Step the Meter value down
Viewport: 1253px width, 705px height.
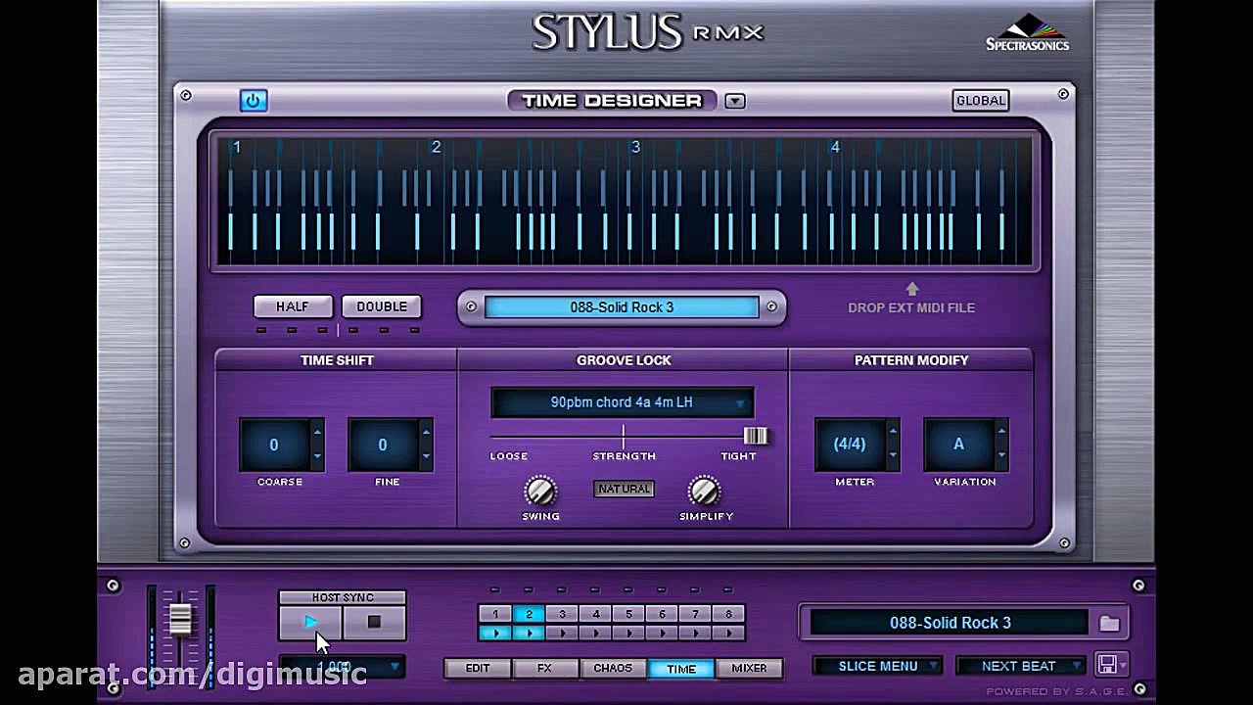point(892,456)
